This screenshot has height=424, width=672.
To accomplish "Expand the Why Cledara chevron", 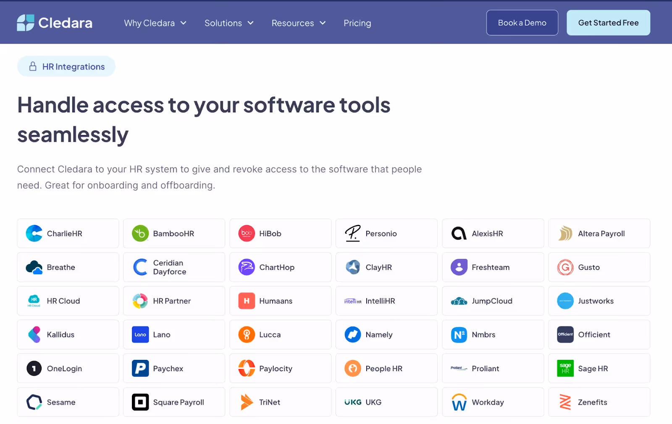I will click(183, 23).
